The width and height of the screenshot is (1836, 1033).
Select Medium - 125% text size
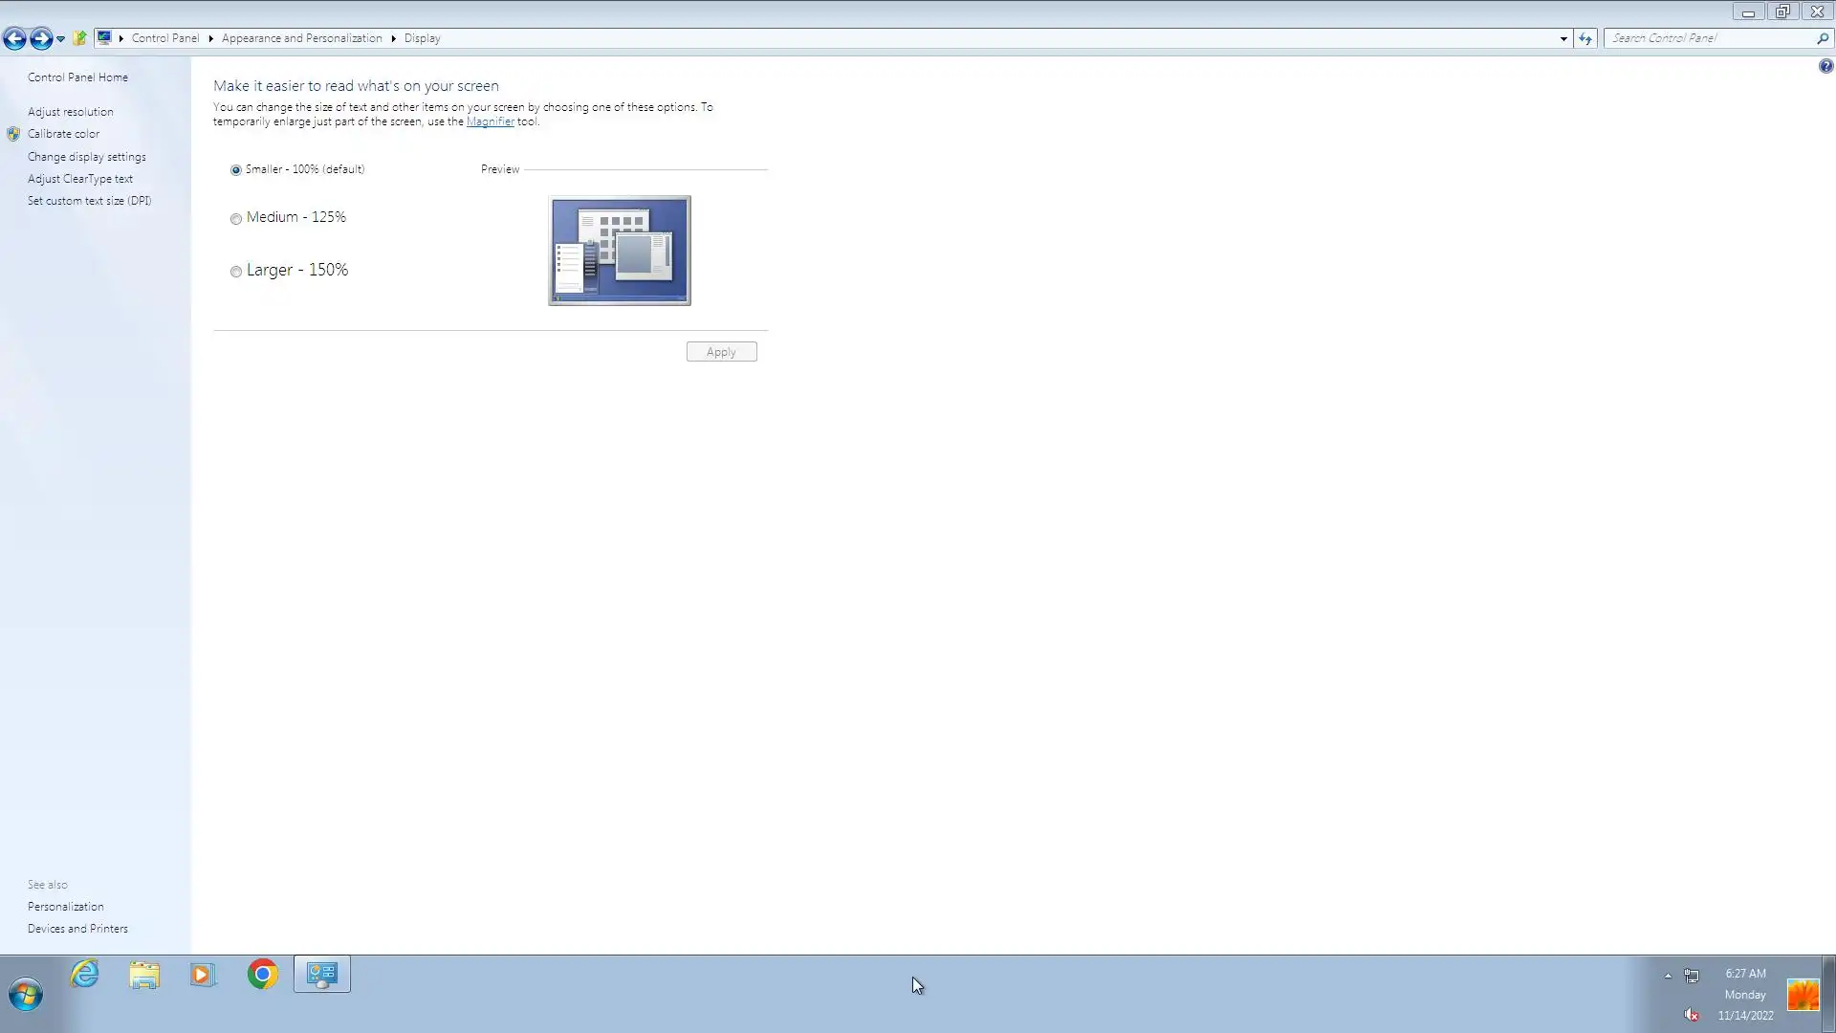pyautogui.click(x=236, y=219)
